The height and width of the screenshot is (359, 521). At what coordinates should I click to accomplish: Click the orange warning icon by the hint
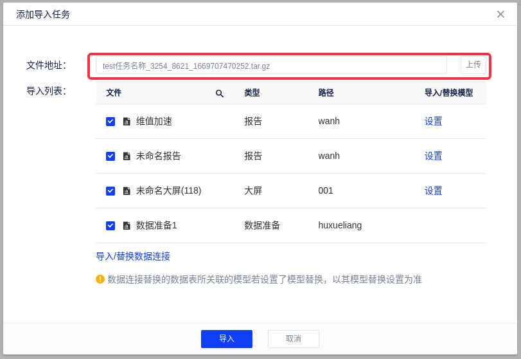click(100, 279)
